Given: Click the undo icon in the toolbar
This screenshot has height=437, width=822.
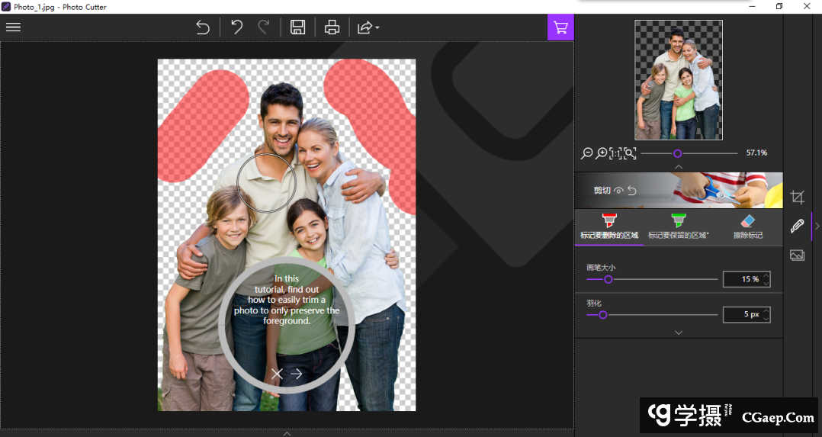Looking at the screenshot, I should 237,27.
